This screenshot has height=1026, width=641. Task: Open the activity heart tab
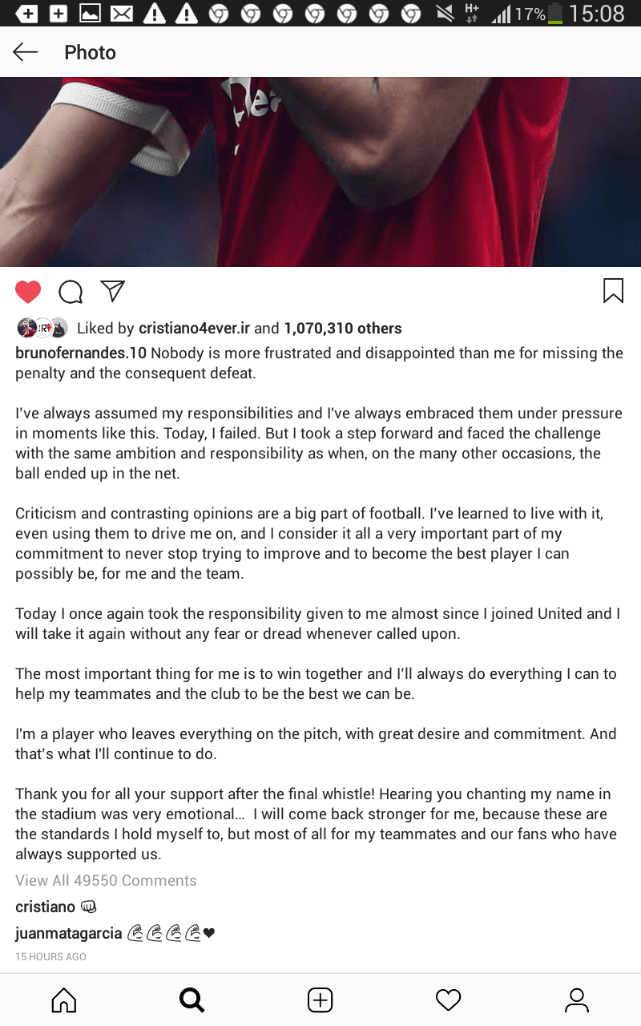pos(449,1000)
